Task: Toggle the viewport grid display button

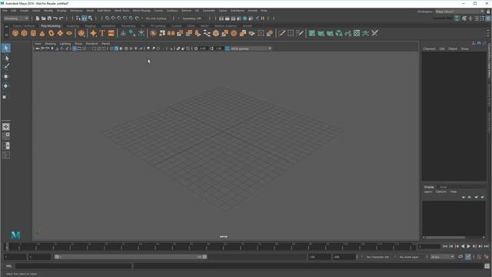Action: click(x=75, y=48)
